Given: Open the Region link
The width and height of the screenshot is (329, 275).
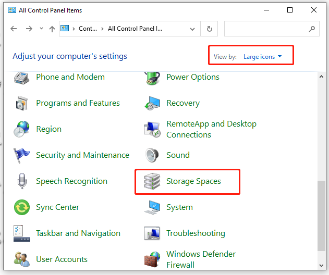Looking at the screenshot, I should click(x=48, y=129).
